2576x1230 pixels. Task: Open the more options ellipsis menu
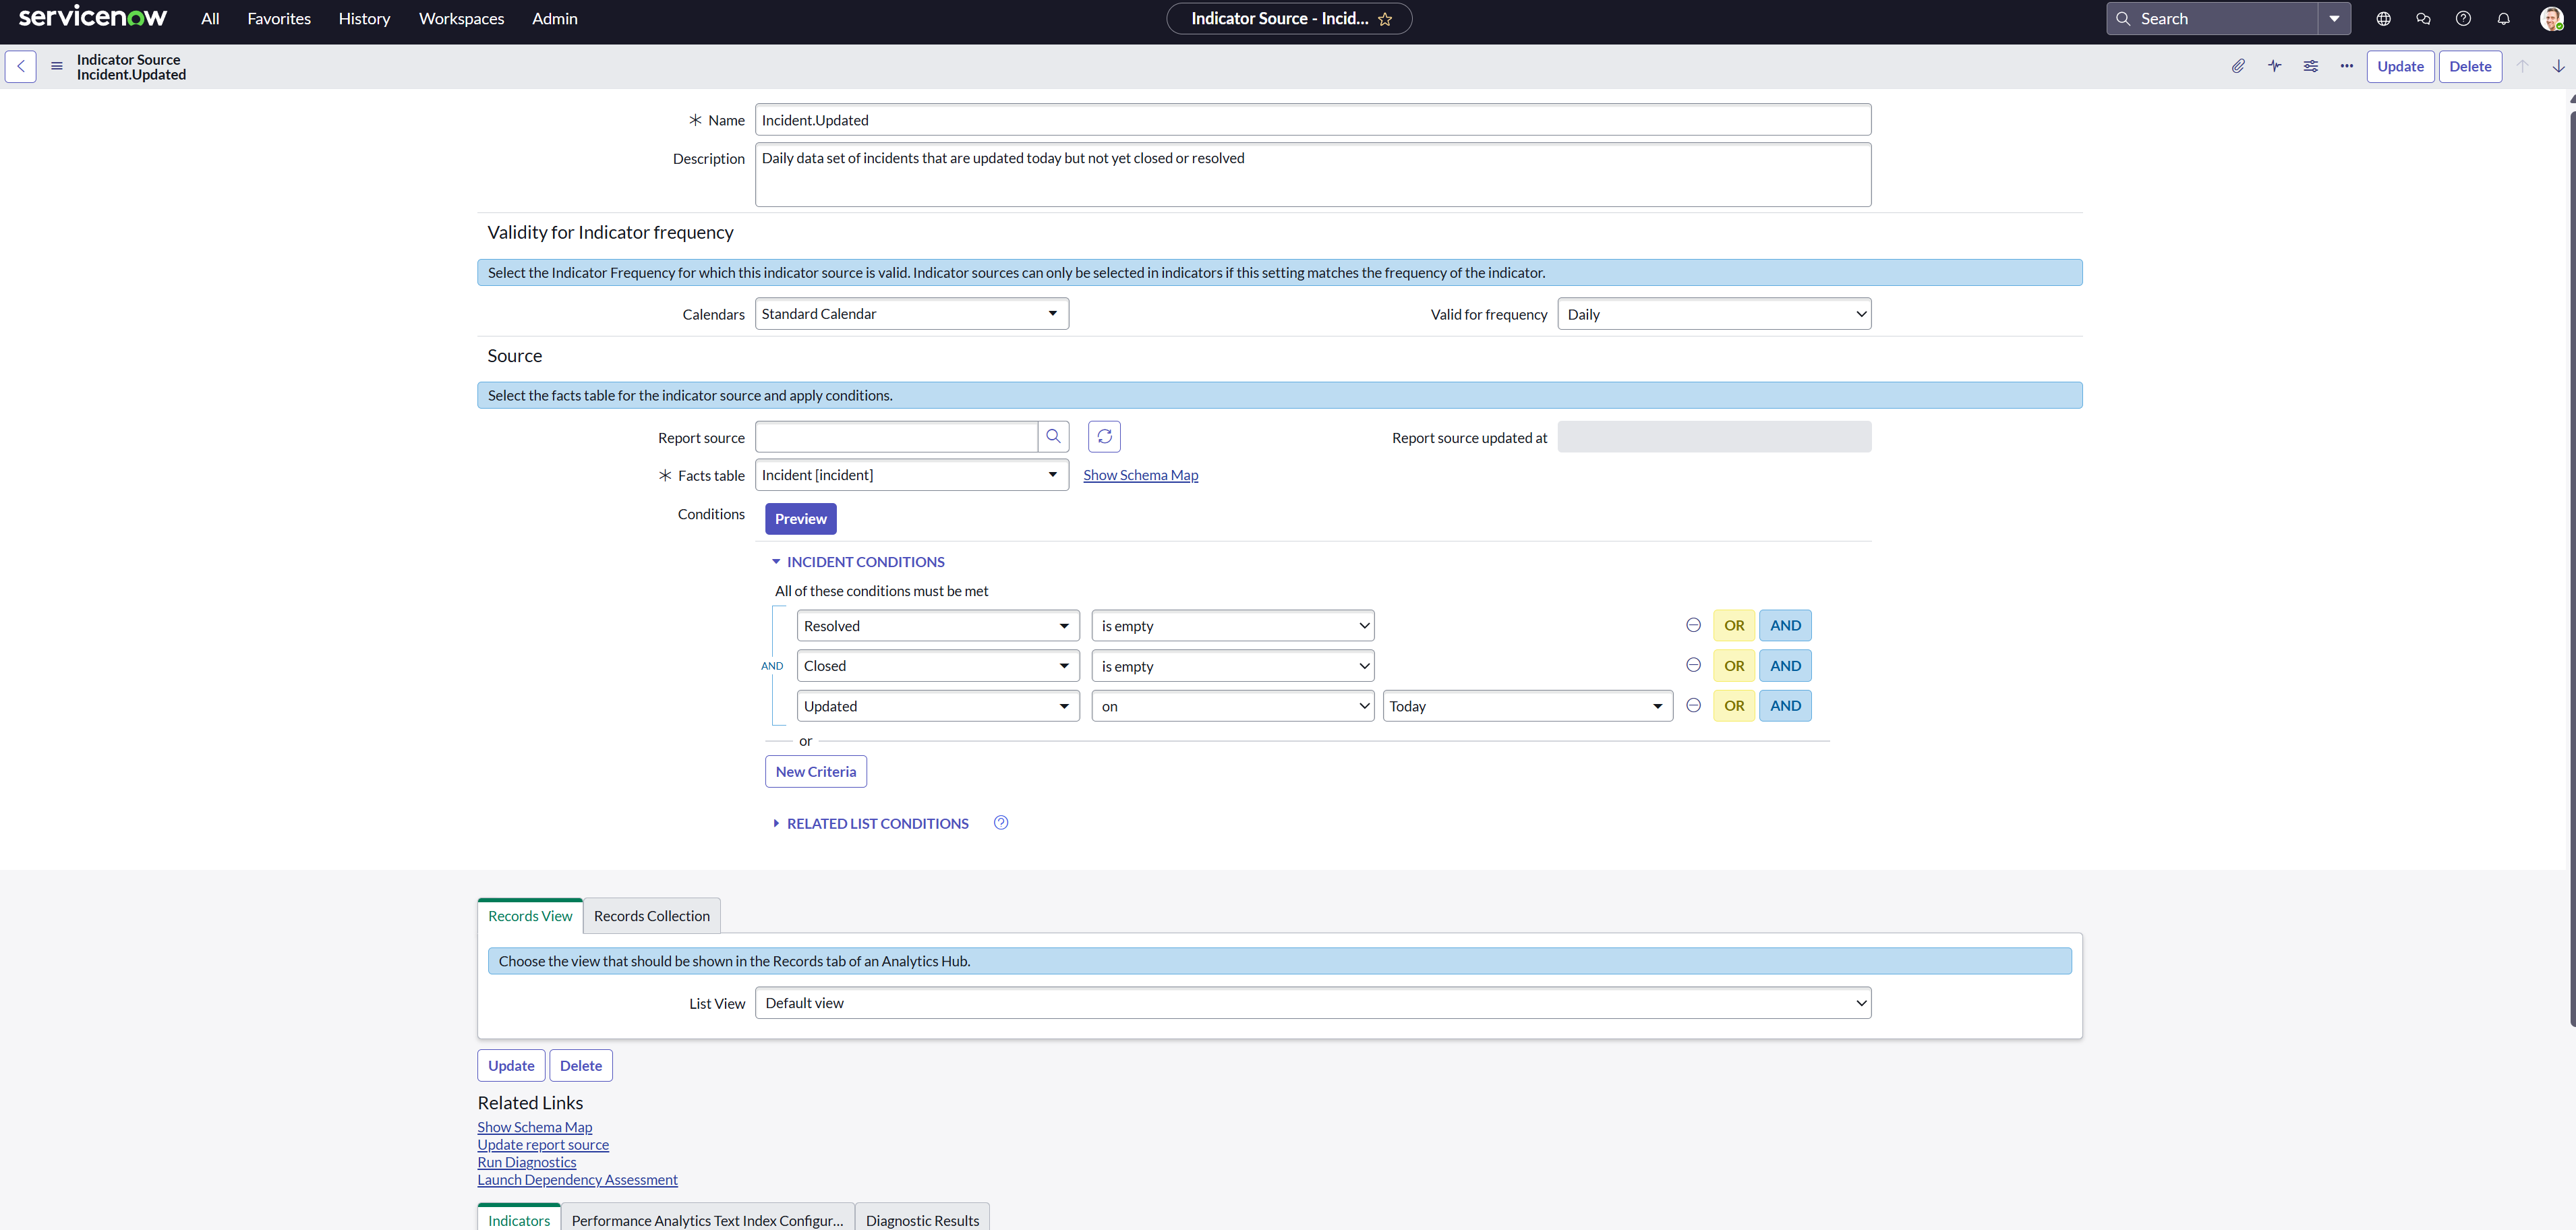pos(2346,66)
